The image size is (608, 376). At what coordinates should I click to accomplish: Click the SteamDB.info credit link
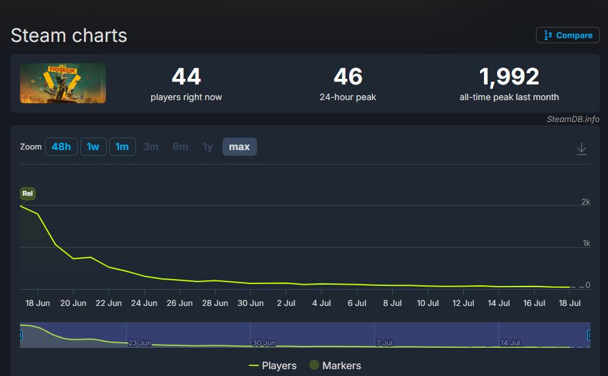(573, 119)
